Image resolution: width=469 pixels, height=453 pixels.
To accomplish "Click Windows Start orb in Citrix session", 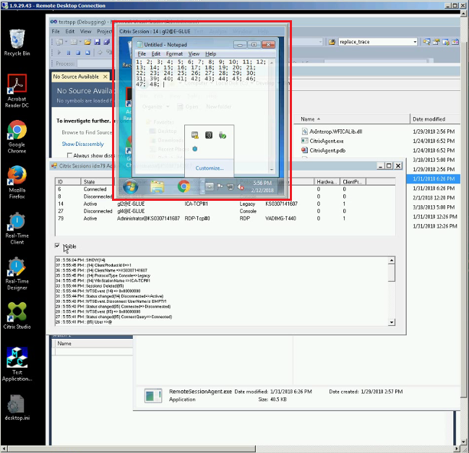I will click(130, 187).
